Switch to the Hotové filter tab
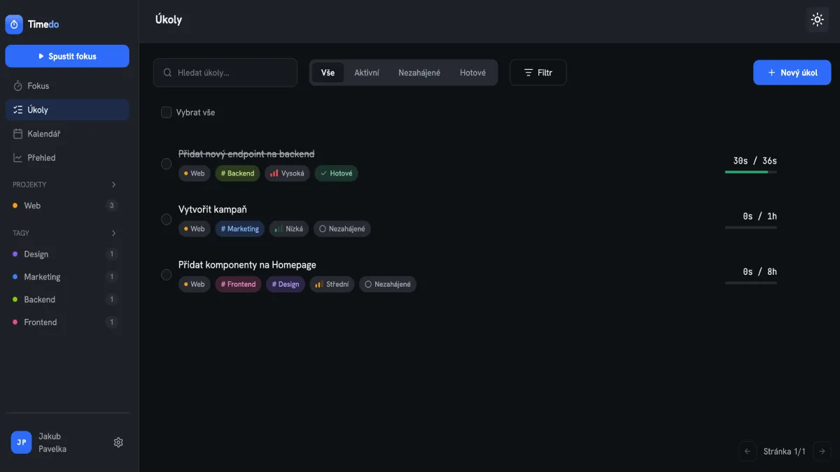The width and height of the screenshot is (840, 472). pyautogui.click(x=472, y=73)
